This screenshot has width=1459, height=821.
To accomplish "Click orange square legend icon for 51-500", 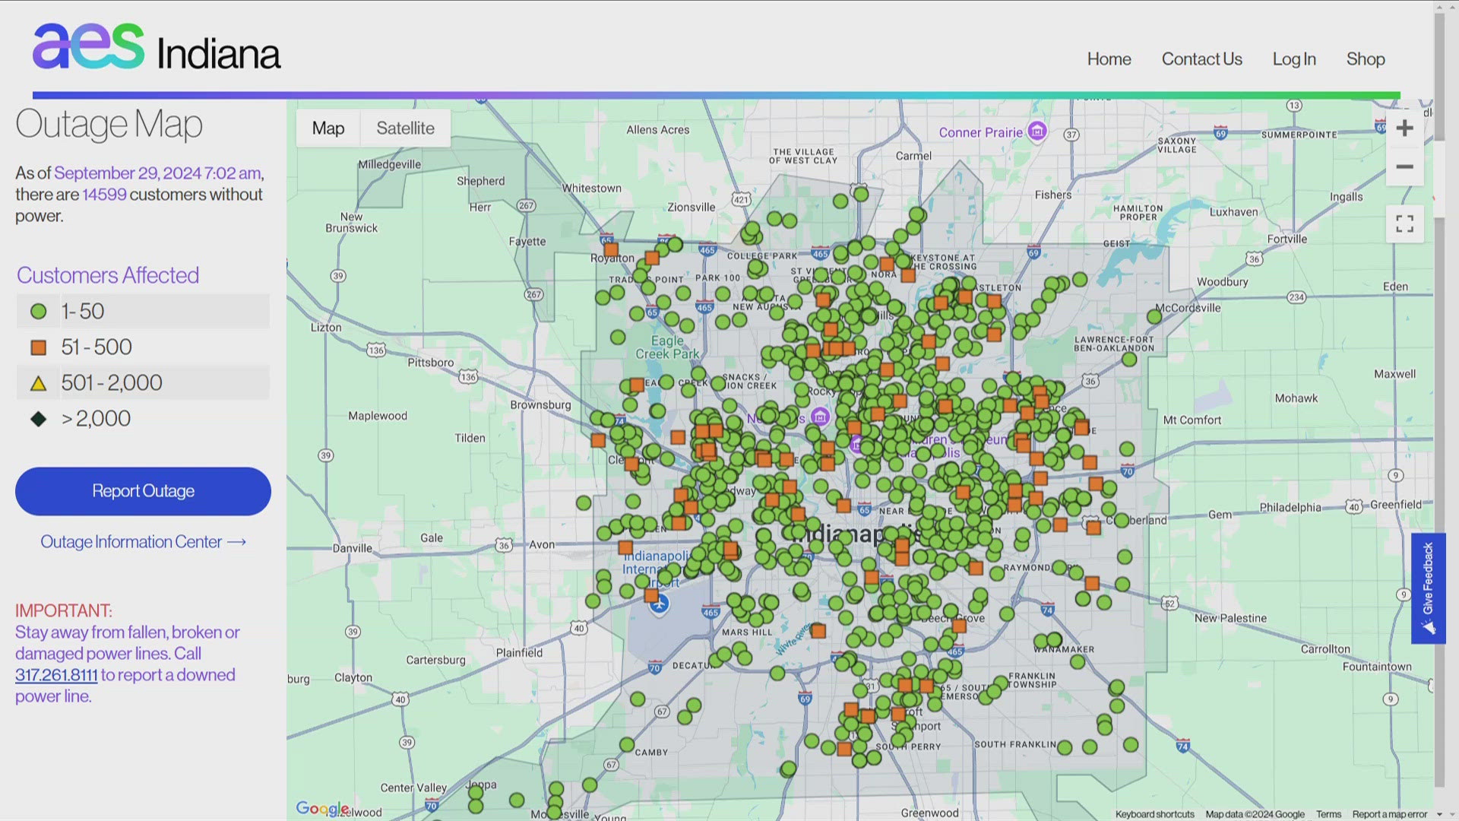I will pos(38,347).
